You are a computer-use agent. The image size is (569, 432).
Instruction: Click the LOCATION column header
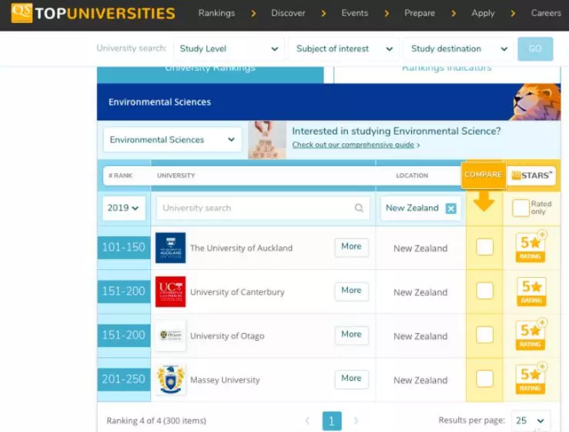(412, 176)
